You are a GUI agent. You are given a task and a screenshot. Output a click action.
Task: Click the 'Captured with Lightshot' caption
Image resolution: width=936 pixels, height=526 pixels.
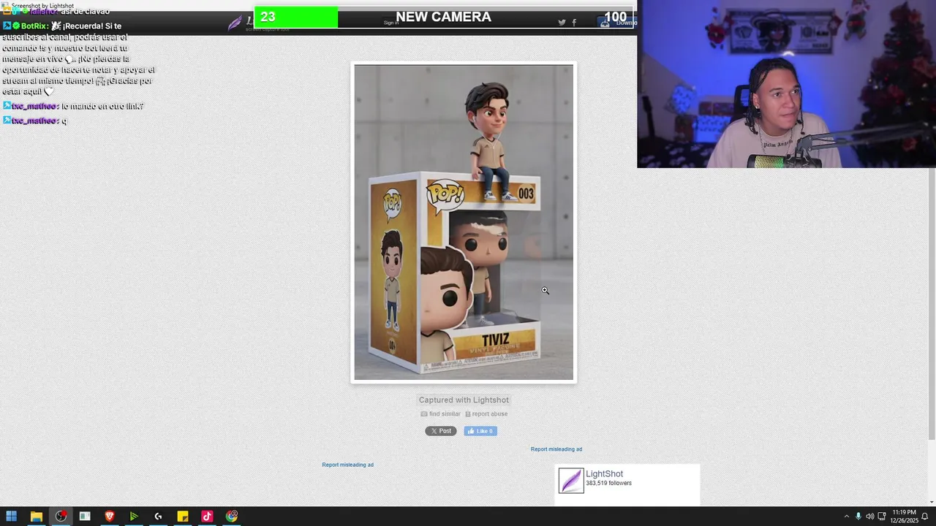[x=464, y=400]
